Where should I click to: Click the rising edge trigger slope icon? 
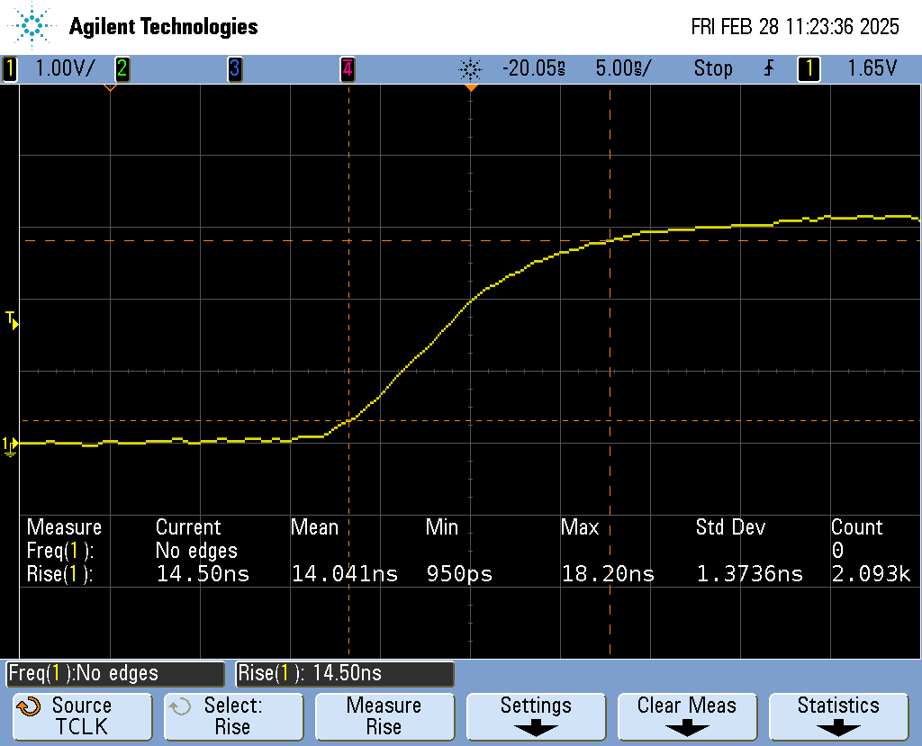tap(768, 68)
